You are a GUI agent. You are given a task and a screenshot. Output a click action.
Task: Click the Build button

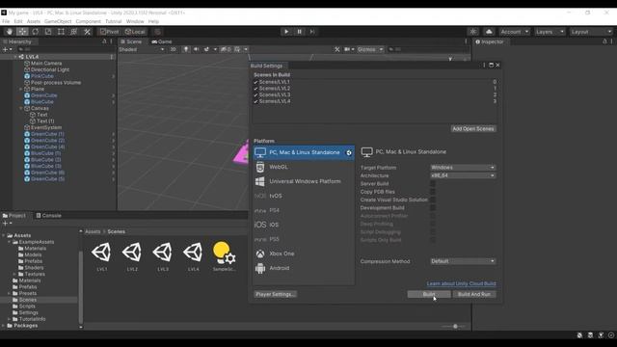point(429,294)
